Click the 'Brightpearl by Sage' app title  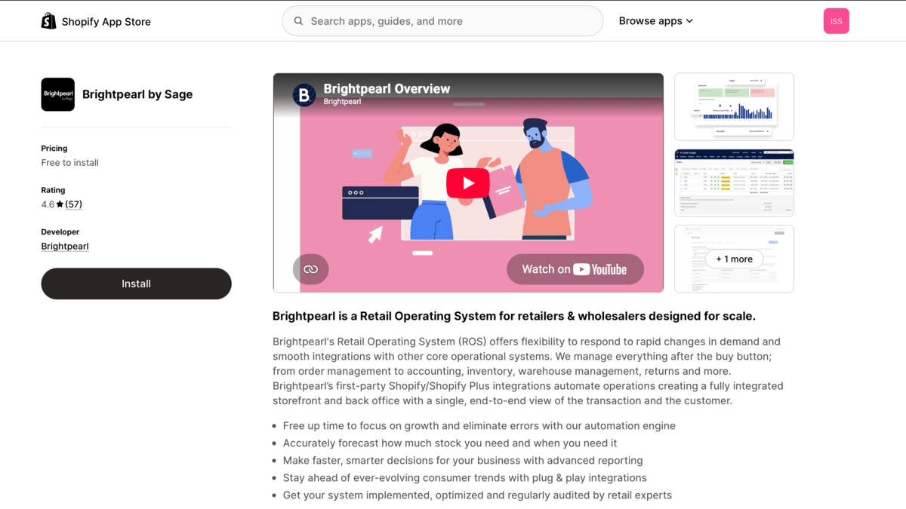point(137,94)
